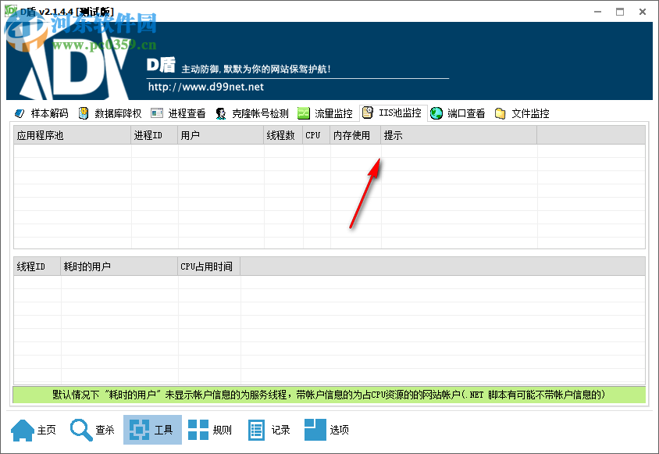
Task: Go to the 主页 section
Action: click(34, 430)
